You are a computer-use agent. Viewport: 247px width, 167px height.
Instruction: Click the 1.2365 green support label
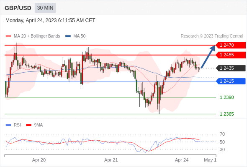[x=226, y=114]
